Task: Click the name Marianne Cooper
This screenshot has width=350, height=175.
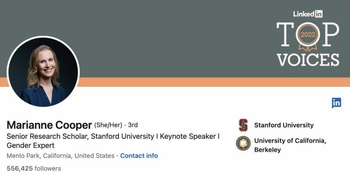Action: pos(49,124)
